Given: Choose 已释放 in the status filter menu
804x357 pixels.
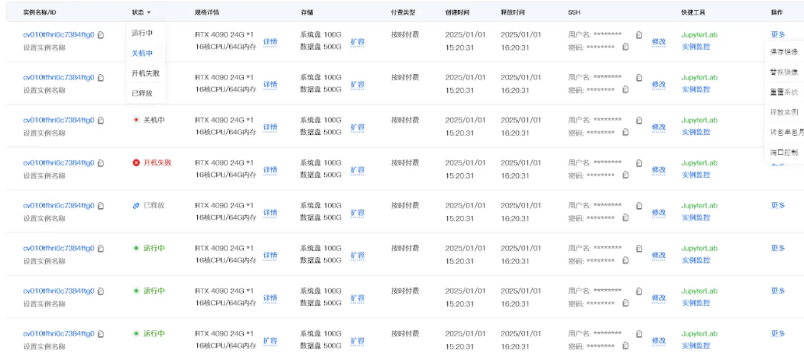Looking at the screenshot, I should [x=142, y=93].
